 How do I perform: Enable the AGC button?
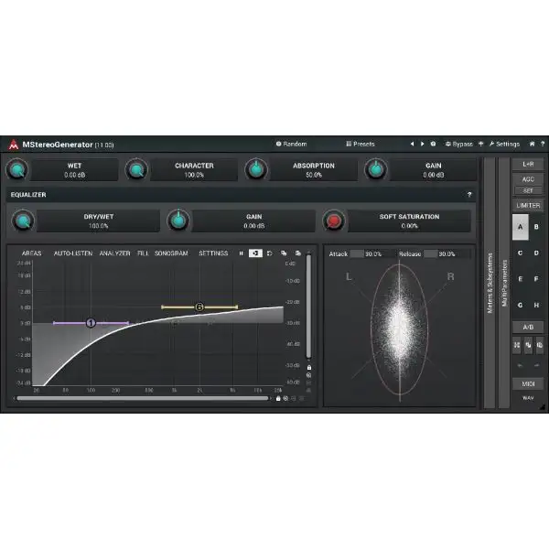coord(528,179)
